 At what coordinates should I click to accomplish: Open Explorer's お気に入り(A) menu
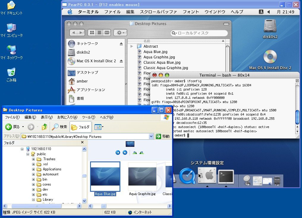(x=67, y=117)
